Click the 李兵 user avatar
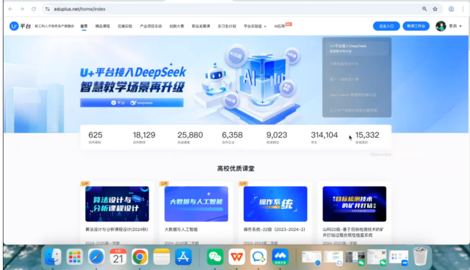470x270 pixels. point(440,26)
